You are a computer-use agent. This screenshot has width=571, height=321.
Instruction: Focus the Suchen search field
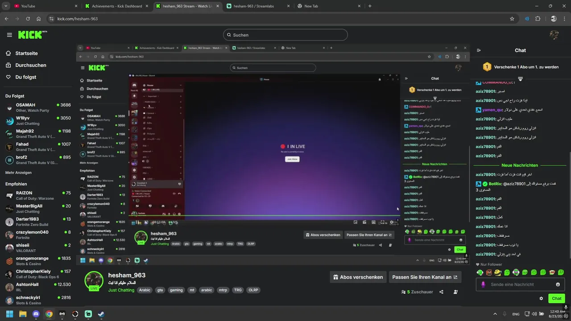pyautogui.click(x=285, y=35)
